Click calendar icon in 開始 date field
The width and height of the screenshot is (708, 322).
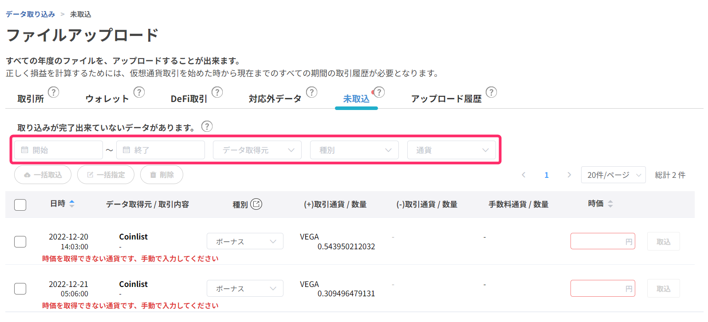(x=25, y=150)
